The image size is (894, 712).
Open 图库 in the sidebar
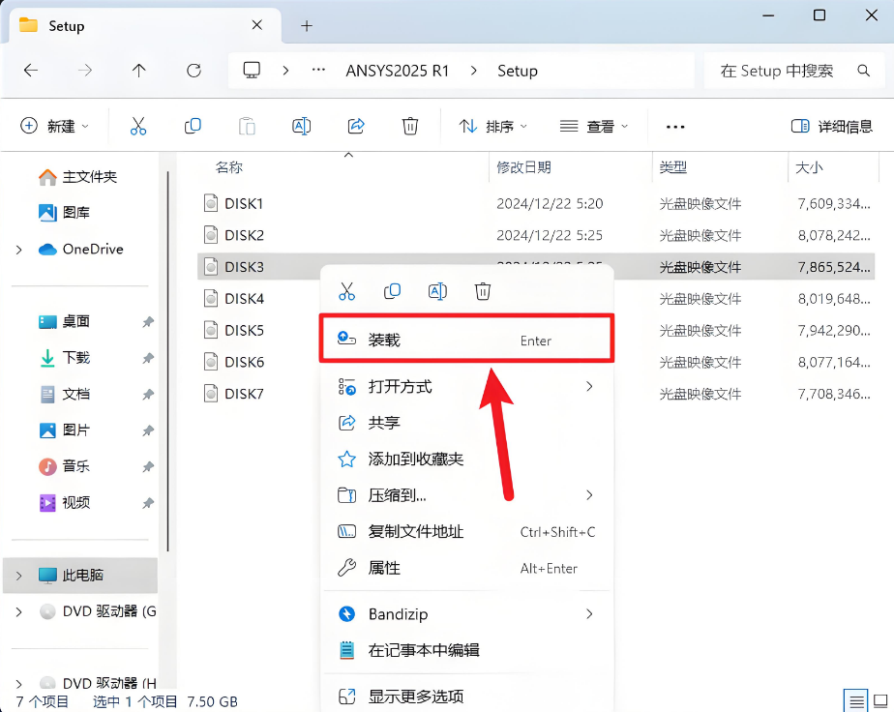click(64, 213)
